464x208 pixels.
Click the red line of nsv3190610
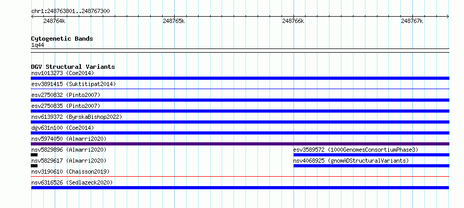pos(240,177)
